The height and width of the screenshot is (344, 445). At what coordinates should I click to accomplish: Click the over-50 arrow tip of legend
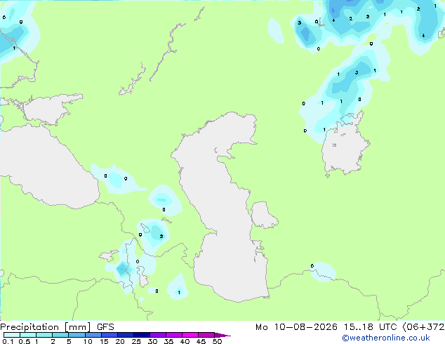coord(222,335)
